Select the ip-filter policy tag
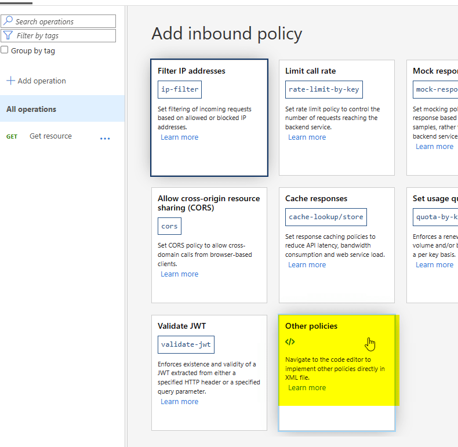The height and width of the screenshot is (447, 458). pyautogui.click(x=180, y=90)
